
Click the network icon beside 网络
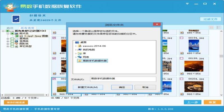(x=80, y=57)
